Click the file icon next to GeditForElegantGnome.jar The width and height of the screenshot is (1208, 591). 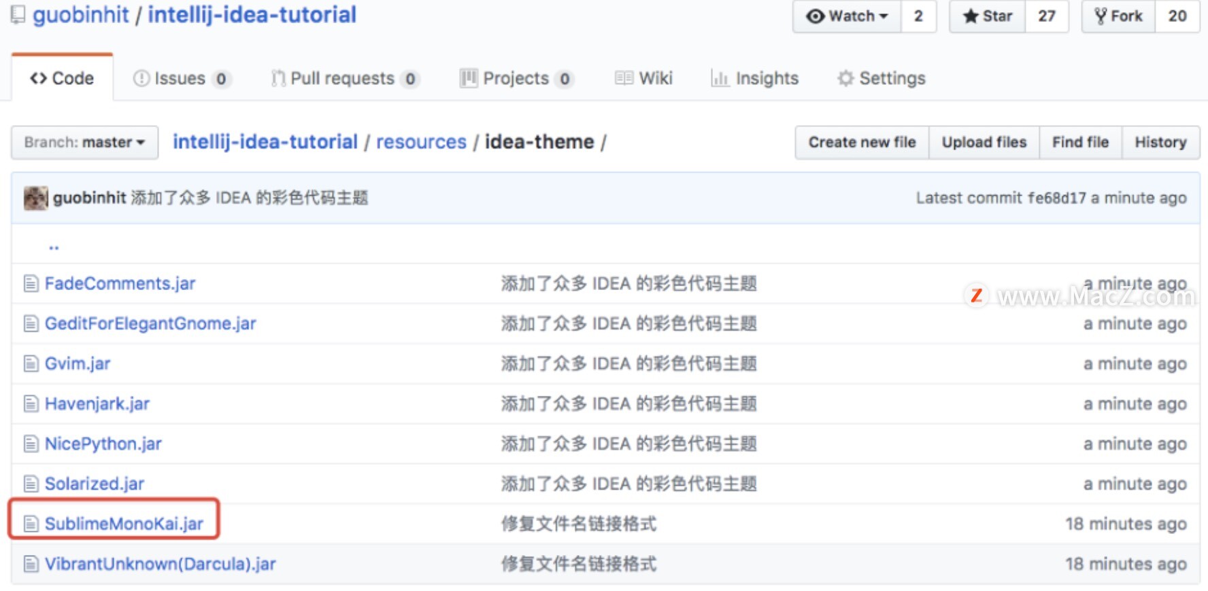pos(31,323)
